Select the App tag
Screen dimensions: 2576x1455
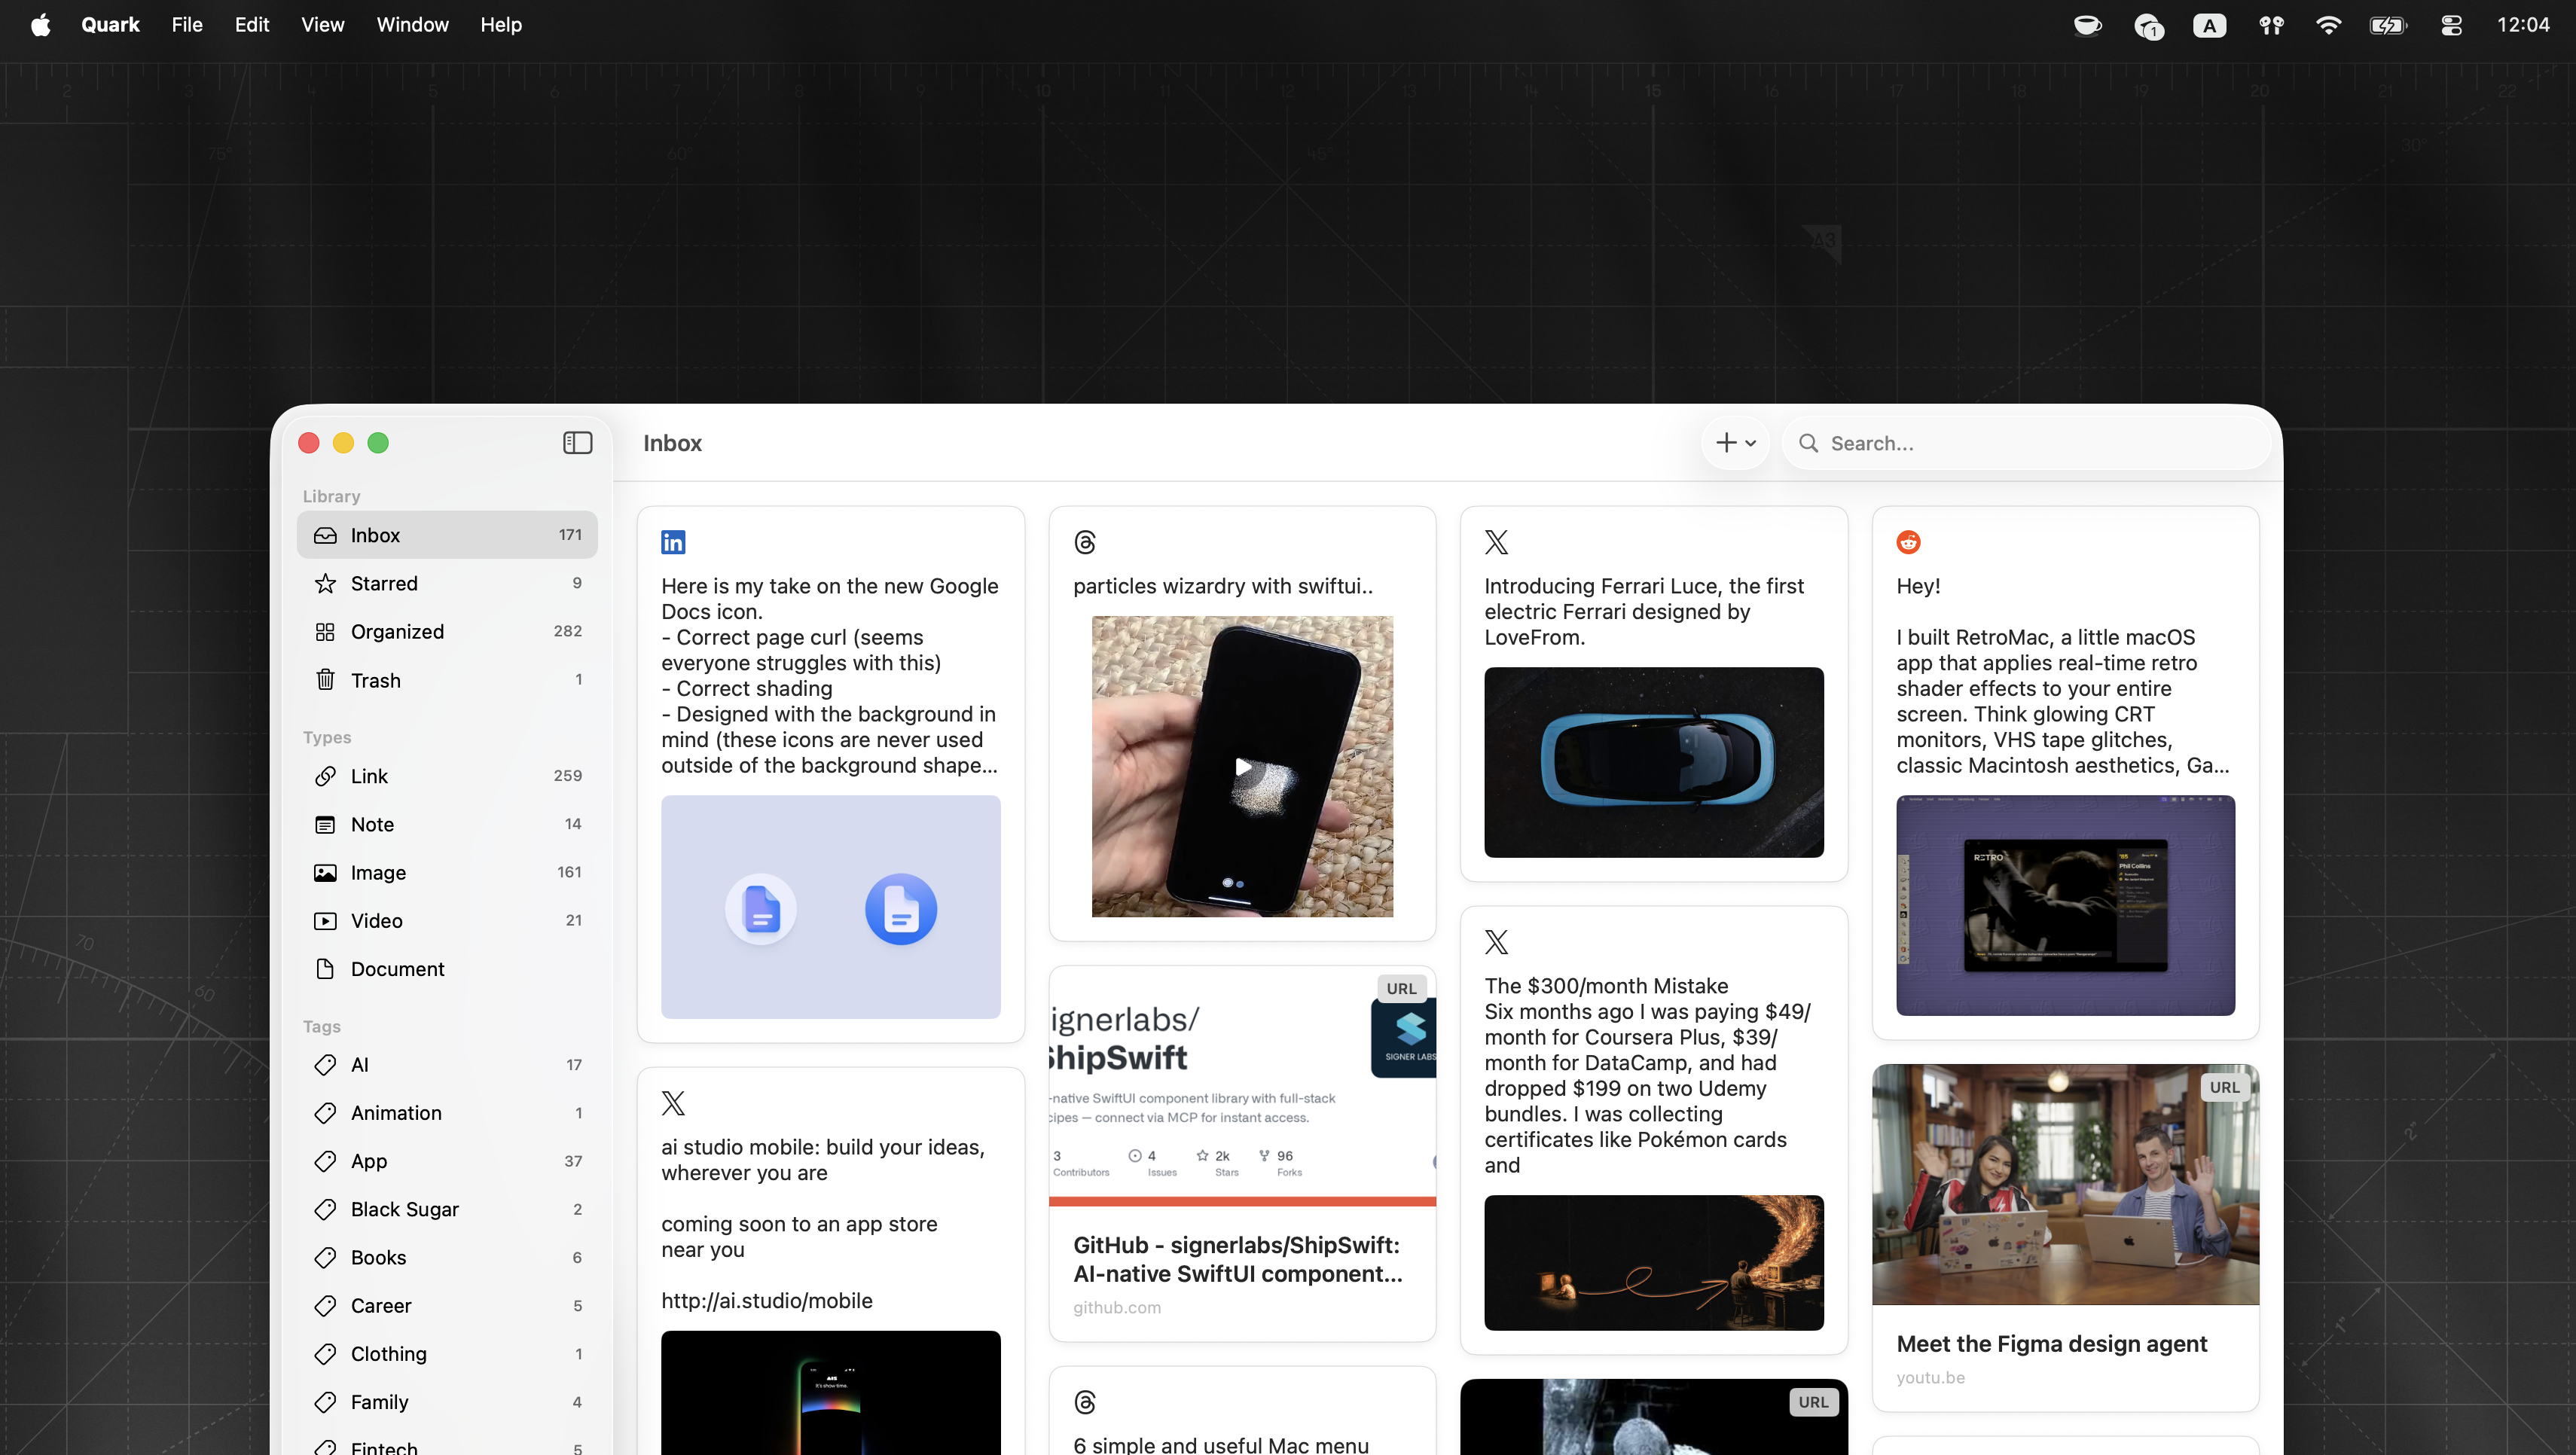[x=447, y=1161]
